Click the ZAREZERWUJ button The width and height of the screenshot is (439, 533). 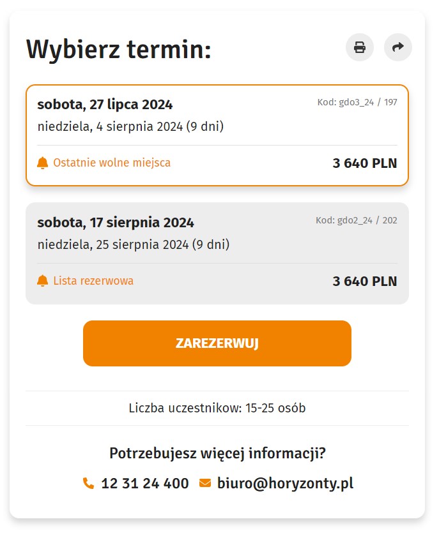[217, 343]
